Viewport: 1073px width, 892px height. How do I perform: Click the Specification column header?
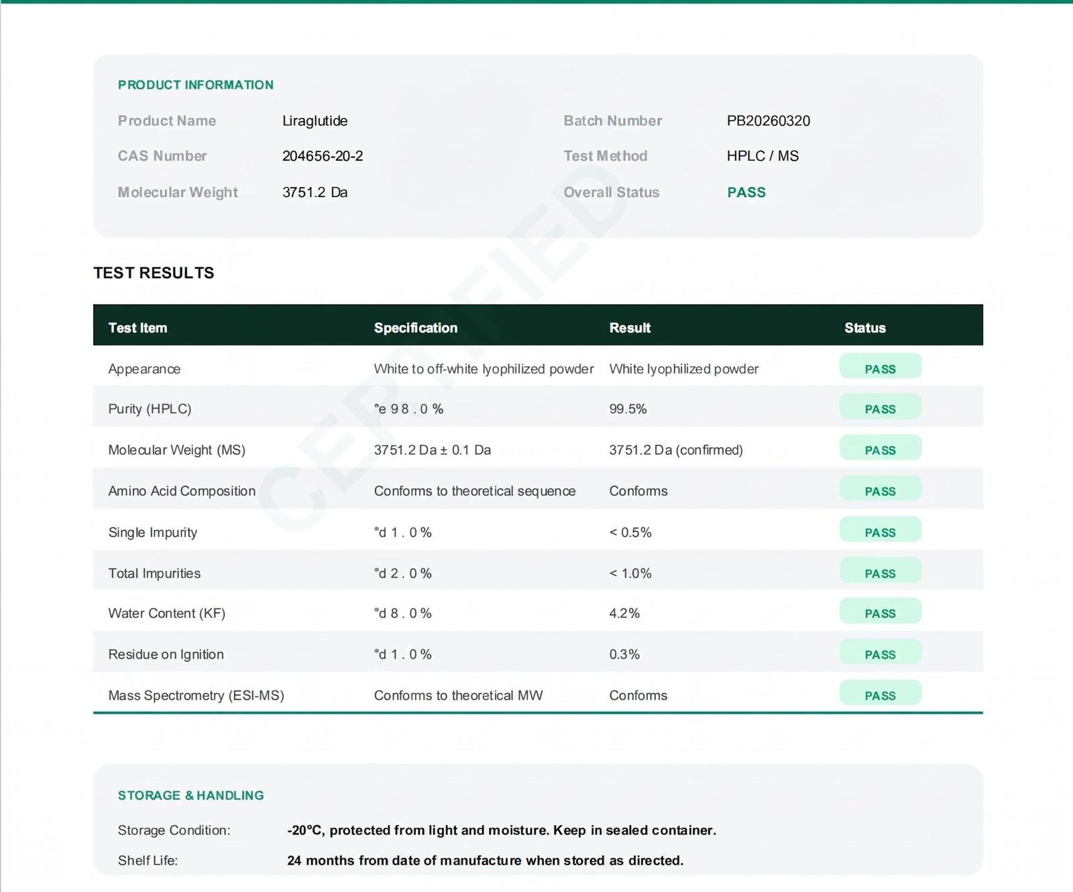[416, 328]
